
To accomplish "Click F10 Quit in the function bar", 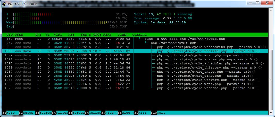I will pyautogui.click(x=158, y=113).
